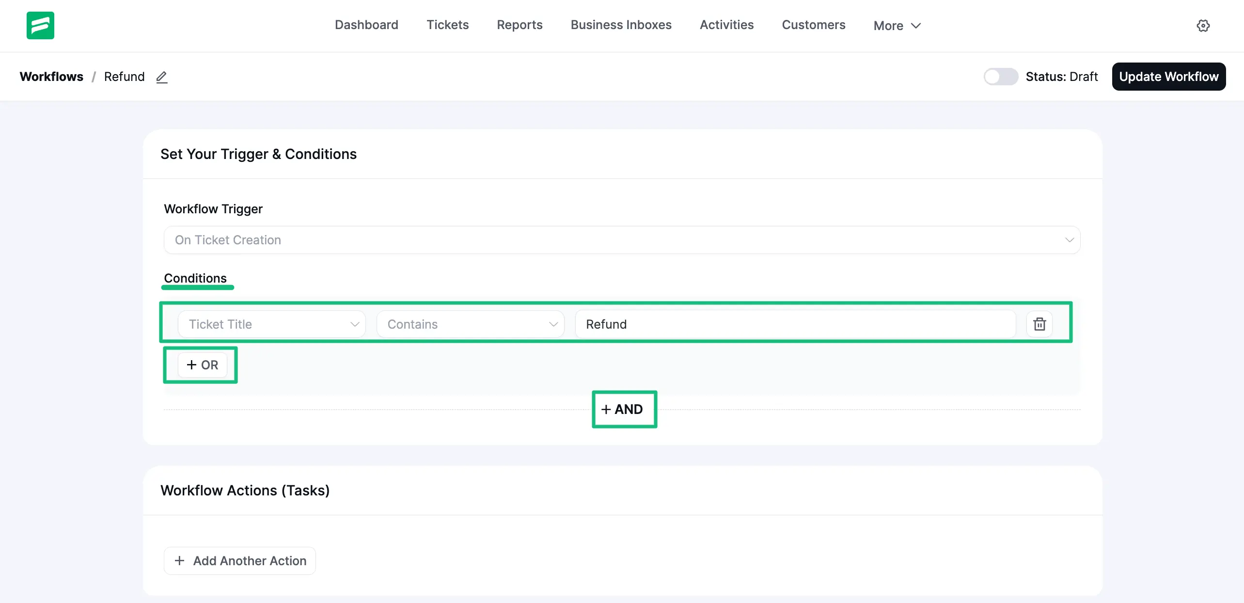Click the pencil icon to rename Refund workflow
Screen dimensions: 1244x603
[162, 77]
